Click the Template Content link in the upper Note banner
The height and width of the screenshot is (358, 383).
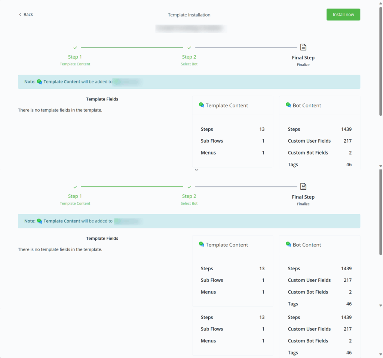click(62, 82)
